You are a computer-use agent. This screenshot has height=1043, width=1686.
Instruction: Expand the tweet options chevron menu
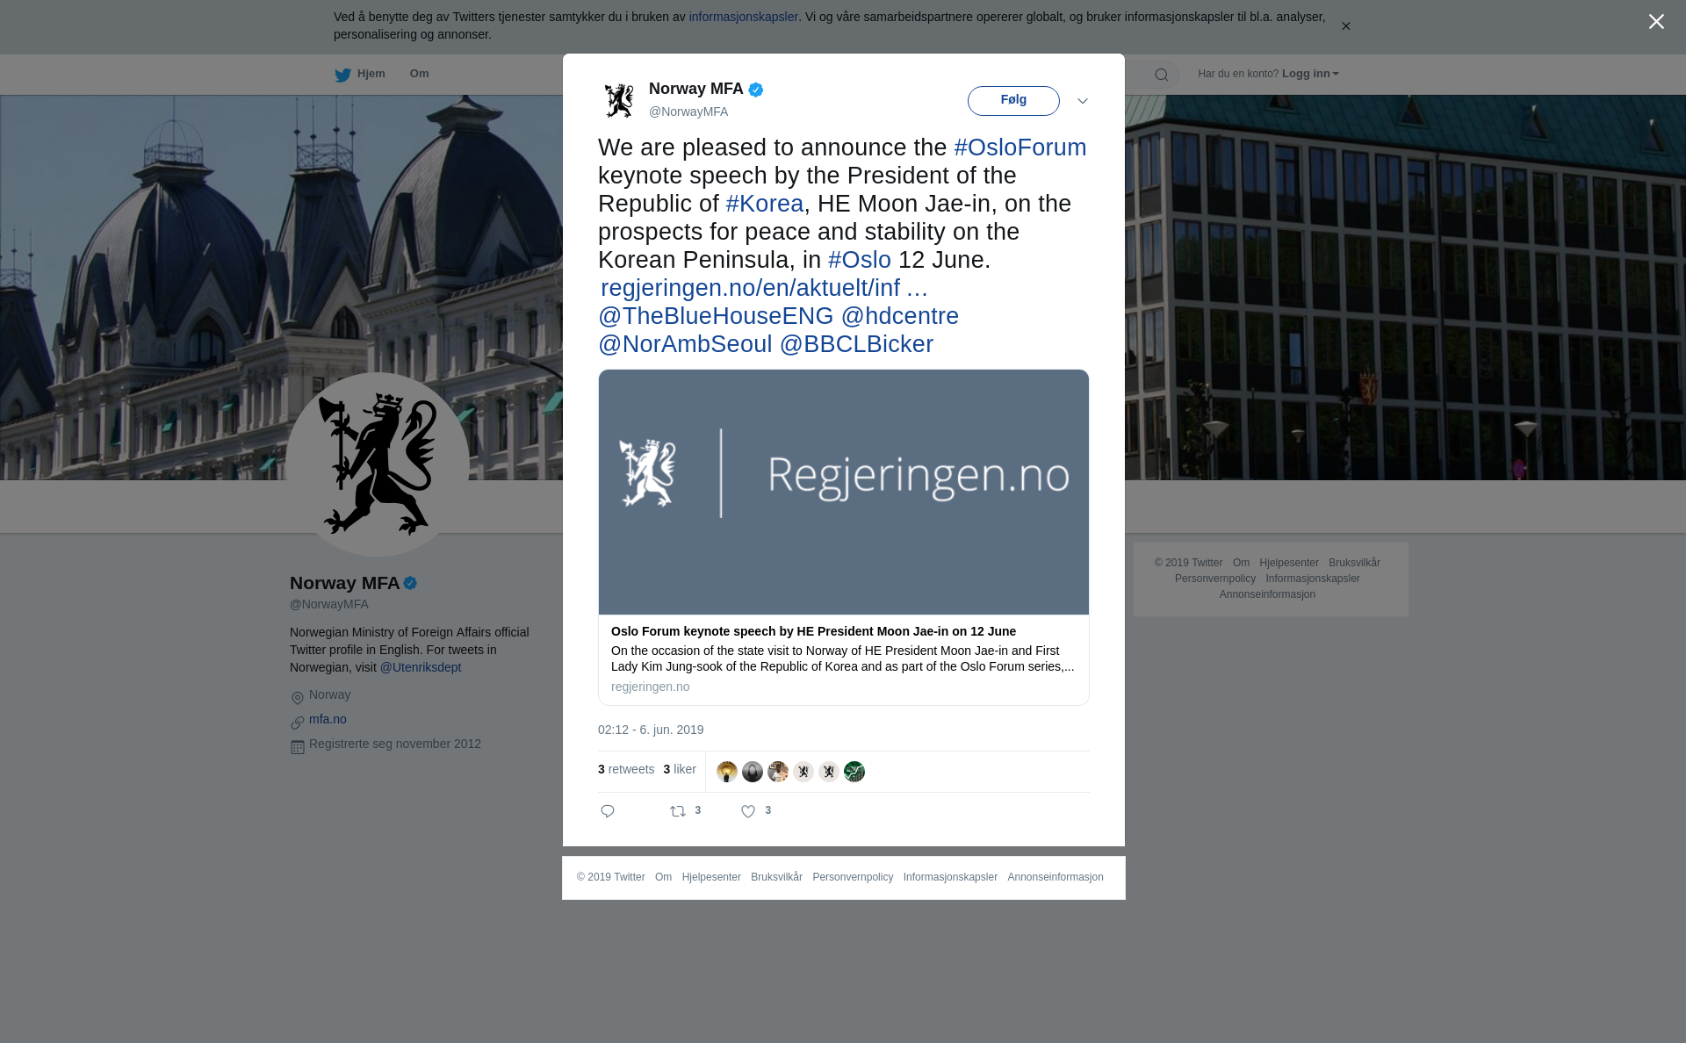point(1083,101)
